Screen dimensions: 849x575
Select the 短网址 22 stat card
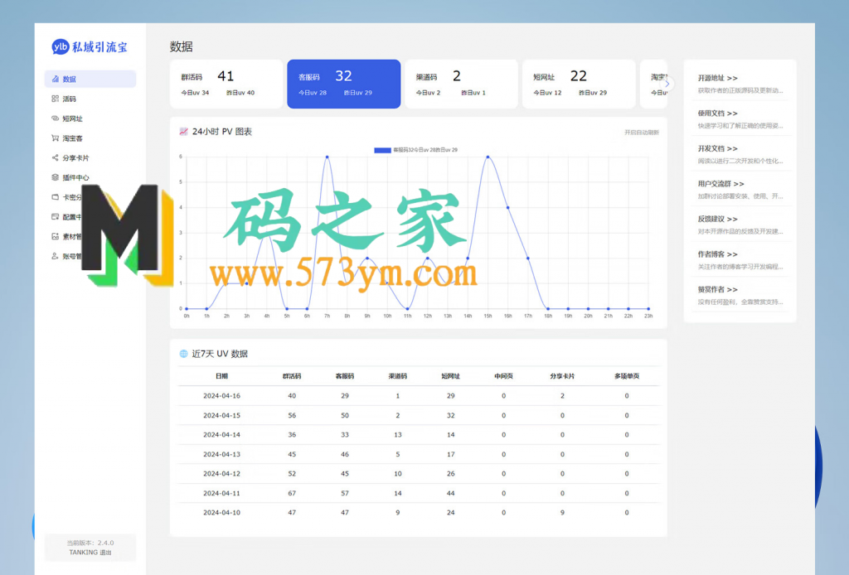tap(579, 84)
